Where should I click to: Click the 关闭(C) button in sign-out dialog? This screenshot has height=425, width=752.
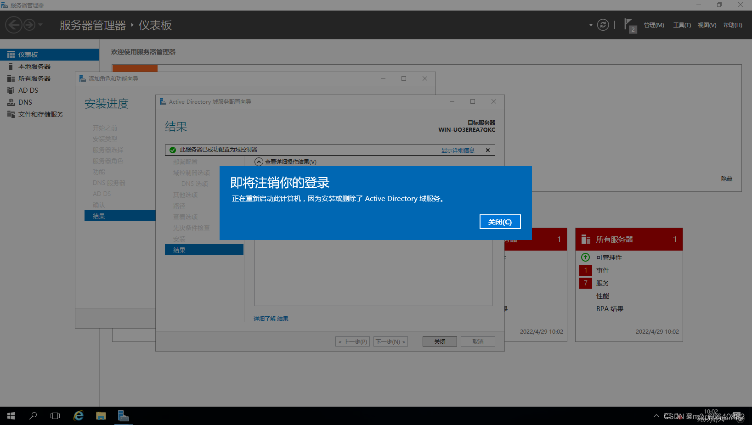pos(500,222)
